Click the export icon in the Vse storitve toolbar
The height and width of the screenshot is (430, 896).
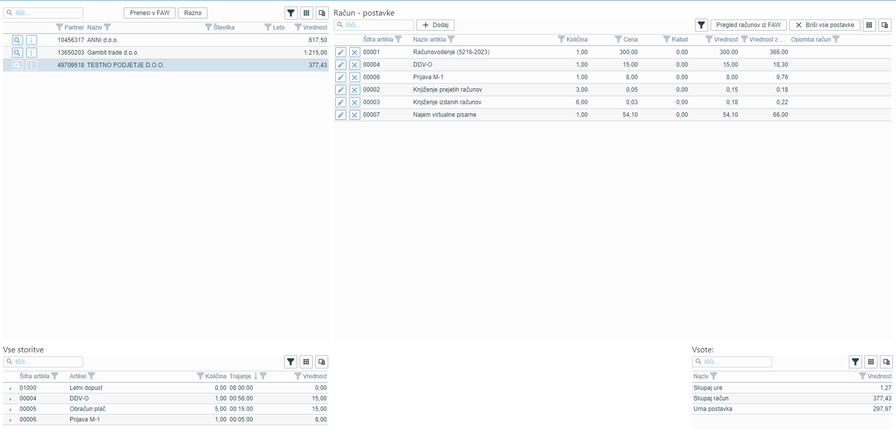pos(322,362)
